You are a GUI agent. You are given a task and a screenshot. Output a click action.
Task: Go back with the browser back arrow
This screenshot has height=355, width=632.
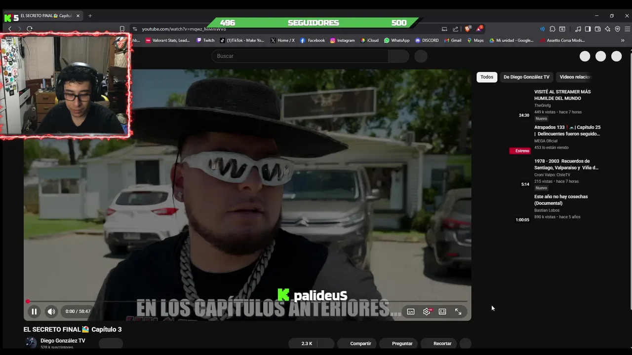(x=9, y=29)
